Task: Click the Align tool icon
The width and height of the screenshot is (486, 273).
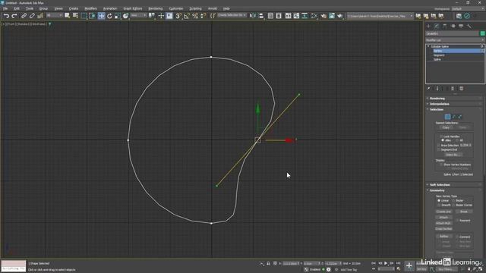Action: tap(261, 16)
